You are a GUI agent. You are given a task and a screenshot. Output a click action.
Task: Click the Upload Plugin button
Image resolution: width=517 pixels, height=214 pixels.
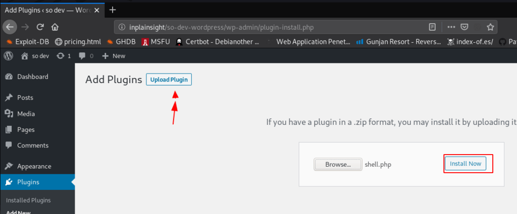coord(169,80)
